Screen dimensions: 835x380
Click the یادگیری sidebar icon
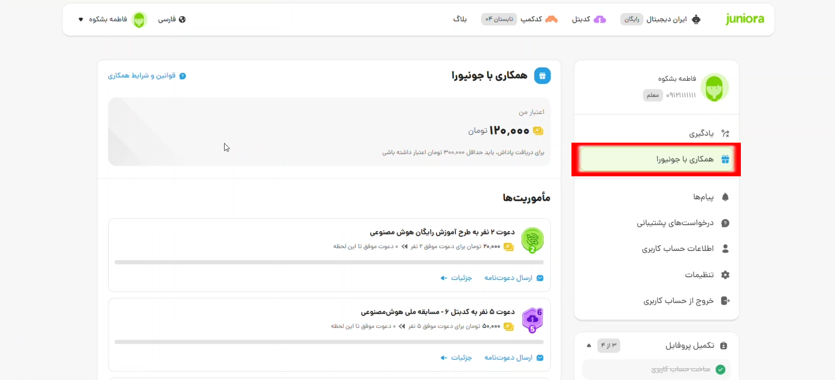pos(725,133)
